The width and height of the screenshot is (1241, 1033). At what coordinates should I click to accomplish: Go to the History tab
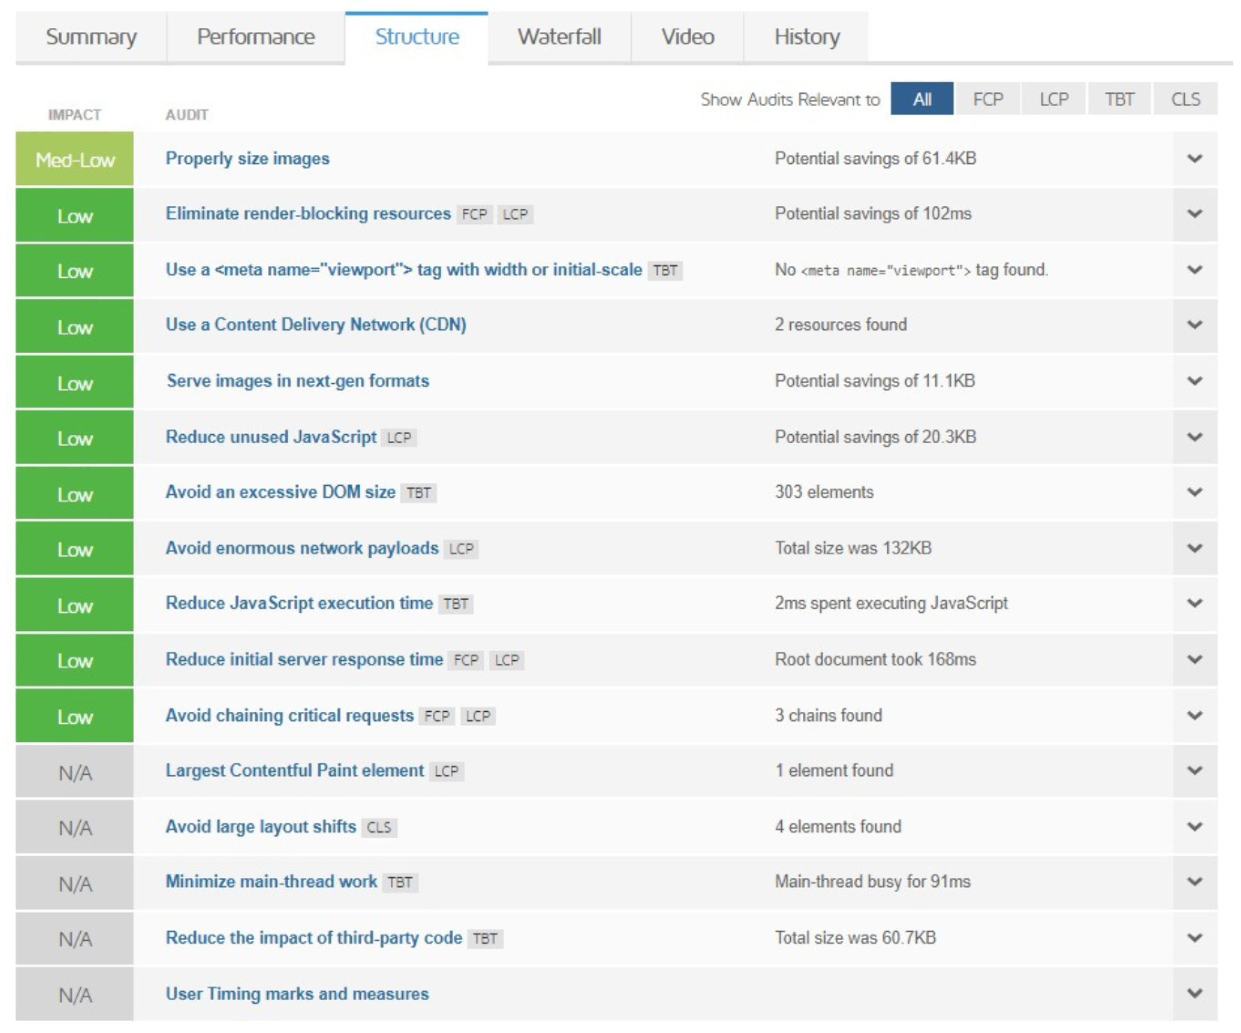pyautogui.click(x=807, y=37)
